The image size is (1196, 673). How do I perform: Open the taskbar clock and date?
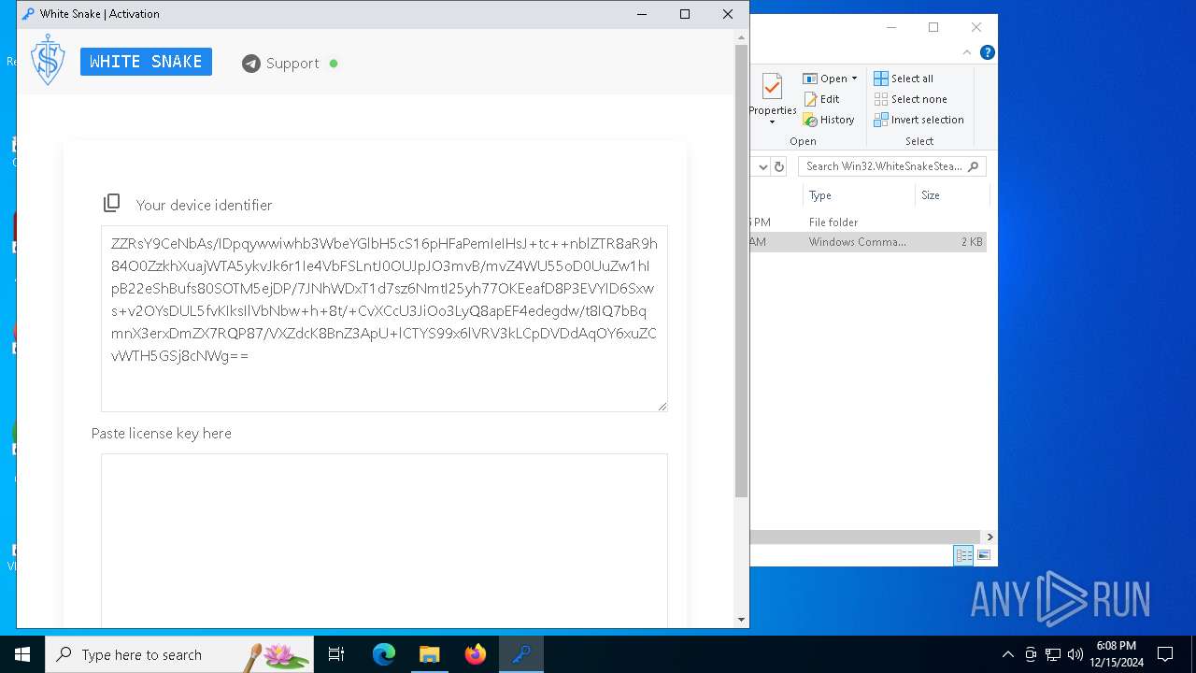pyautogui.click(x=1117, y=654)
